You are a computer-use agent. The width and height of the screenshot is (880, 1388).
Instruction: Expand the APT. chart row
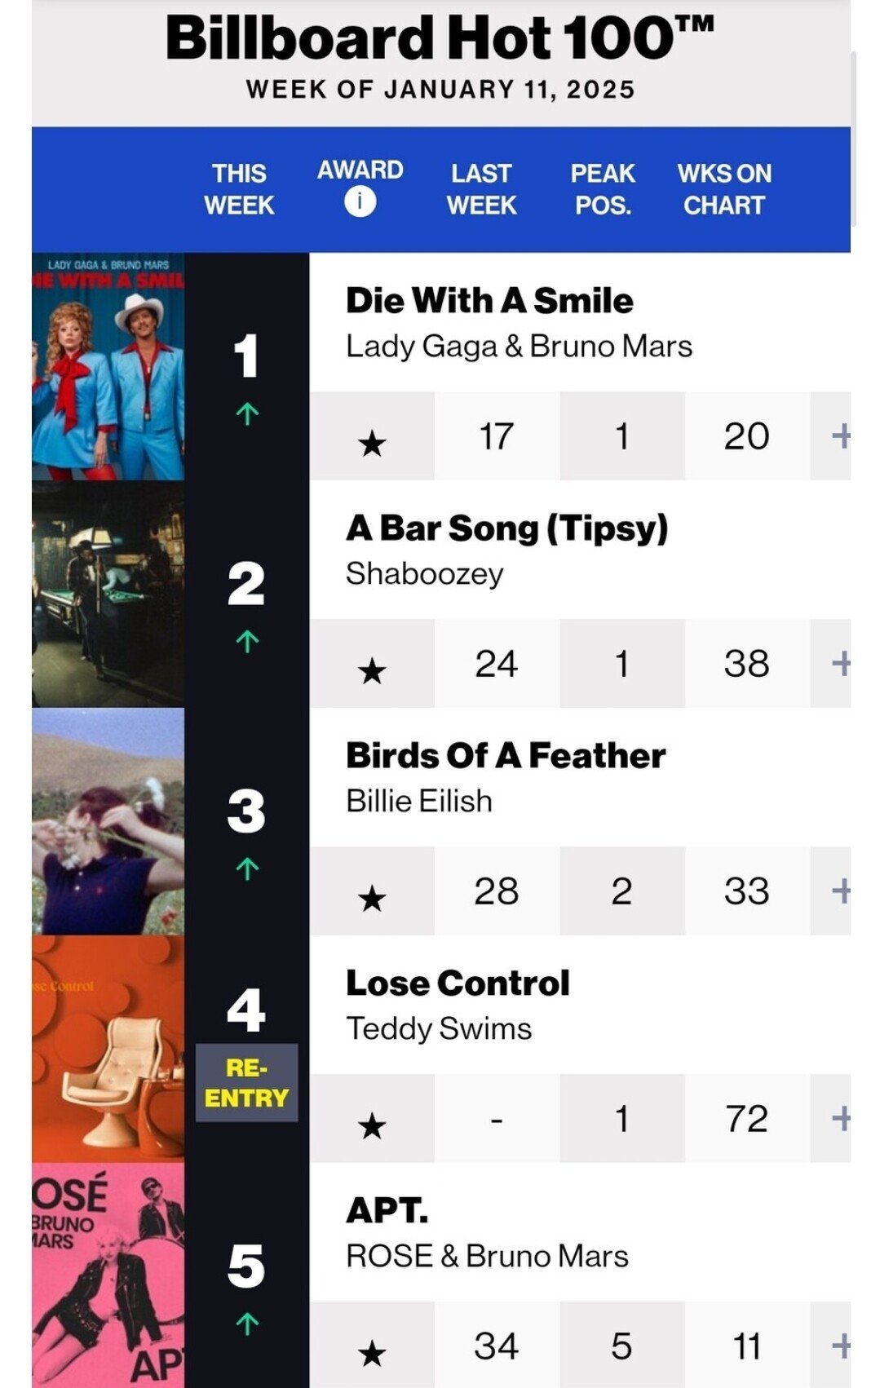click(839, 1346)
